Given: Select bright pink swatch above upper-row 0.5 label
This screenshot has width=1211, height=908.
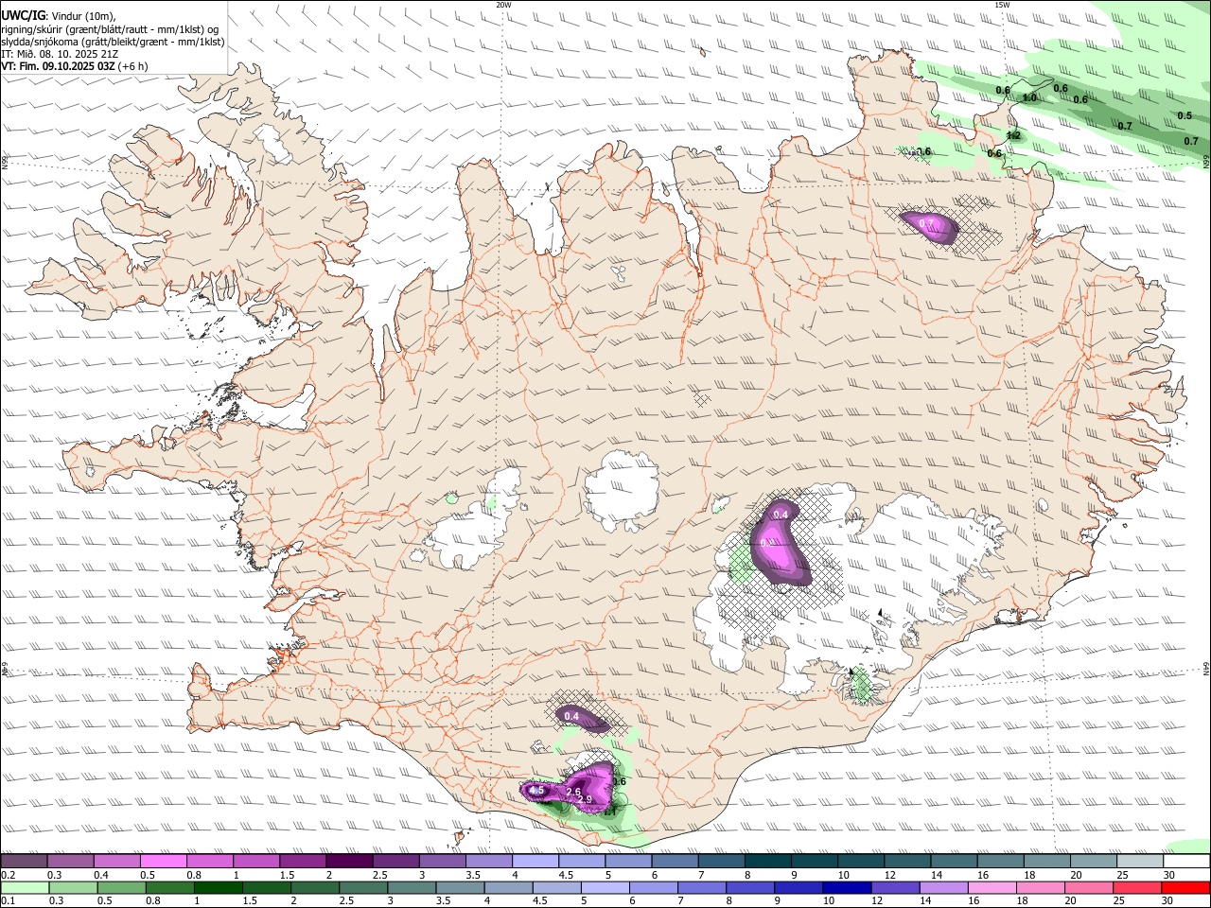Looking at the screenshot, I should 163,862.
